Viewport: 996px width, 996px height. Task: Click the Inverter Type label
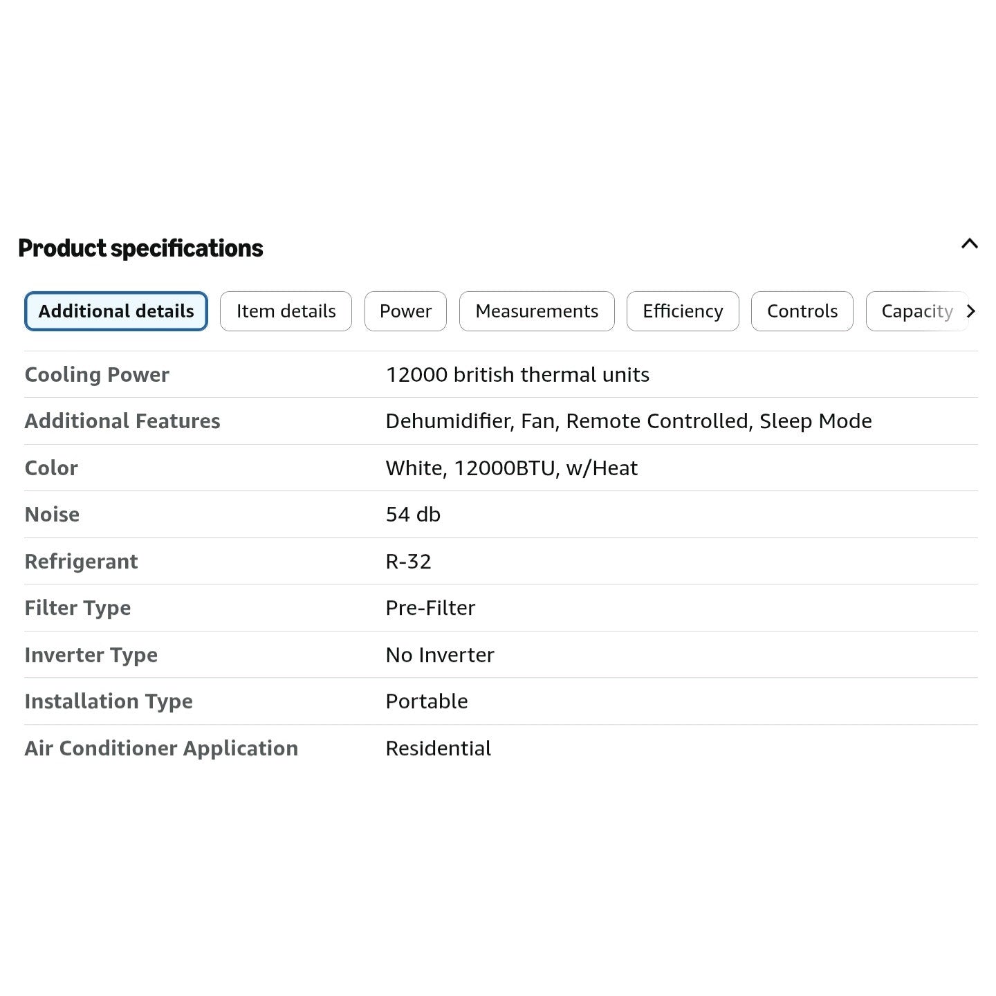(91, 655)
